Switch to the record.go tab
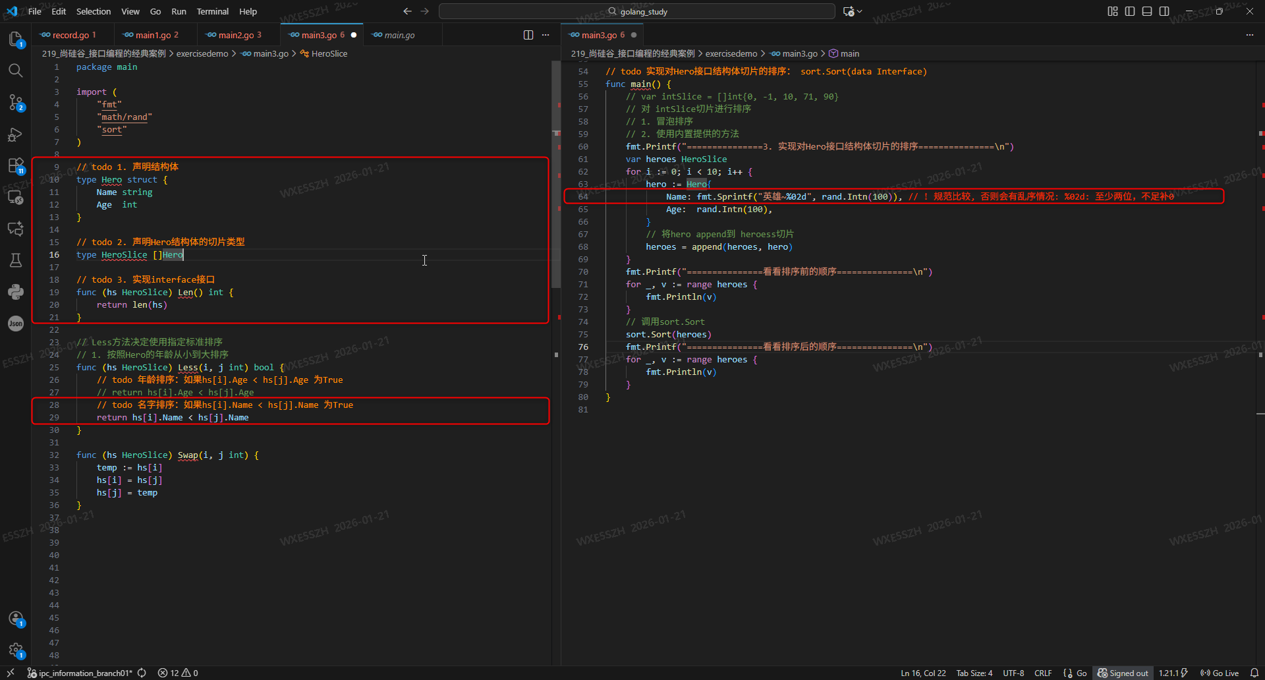1265x680 pixels. pos(72,35)
